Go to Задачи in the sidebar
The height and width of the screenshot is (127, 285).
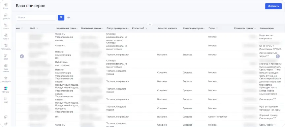6,36
